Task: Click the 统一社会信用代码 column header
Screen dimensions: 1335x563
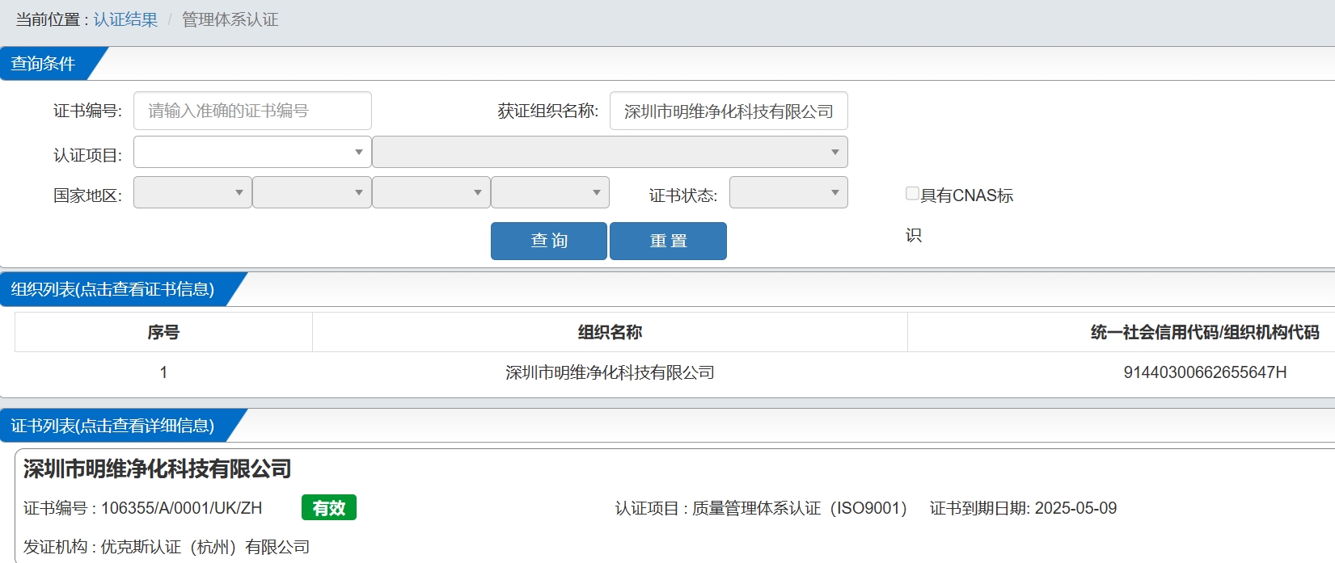Action: click(x=1205, y=332)
